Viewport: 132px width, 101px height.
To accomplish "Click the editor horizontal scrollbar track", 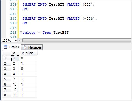I will point(77,41).
